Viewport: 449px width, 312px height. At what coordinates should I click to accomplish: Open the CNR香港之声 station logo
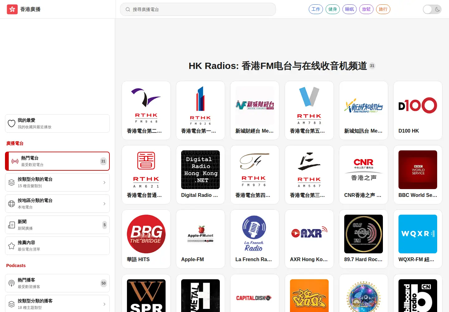pos(364,170)
